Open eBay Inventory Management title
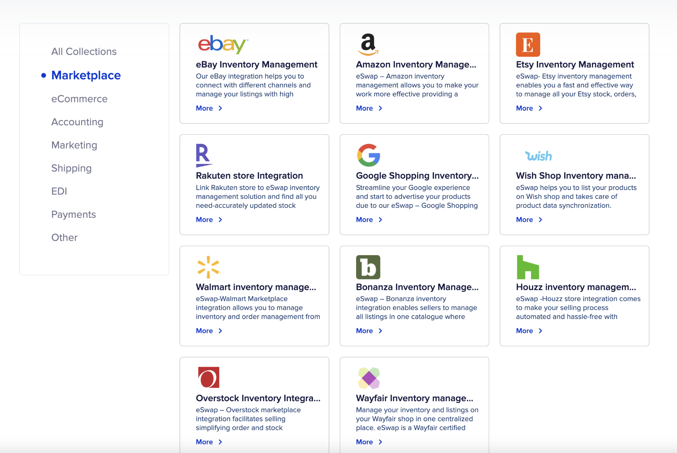This screenshot has width=677, height=453. (x=256, y=65)
